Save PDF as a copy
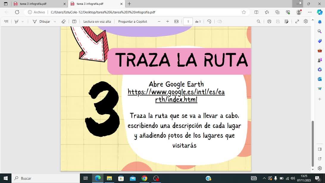 click(x=287, y=21)
